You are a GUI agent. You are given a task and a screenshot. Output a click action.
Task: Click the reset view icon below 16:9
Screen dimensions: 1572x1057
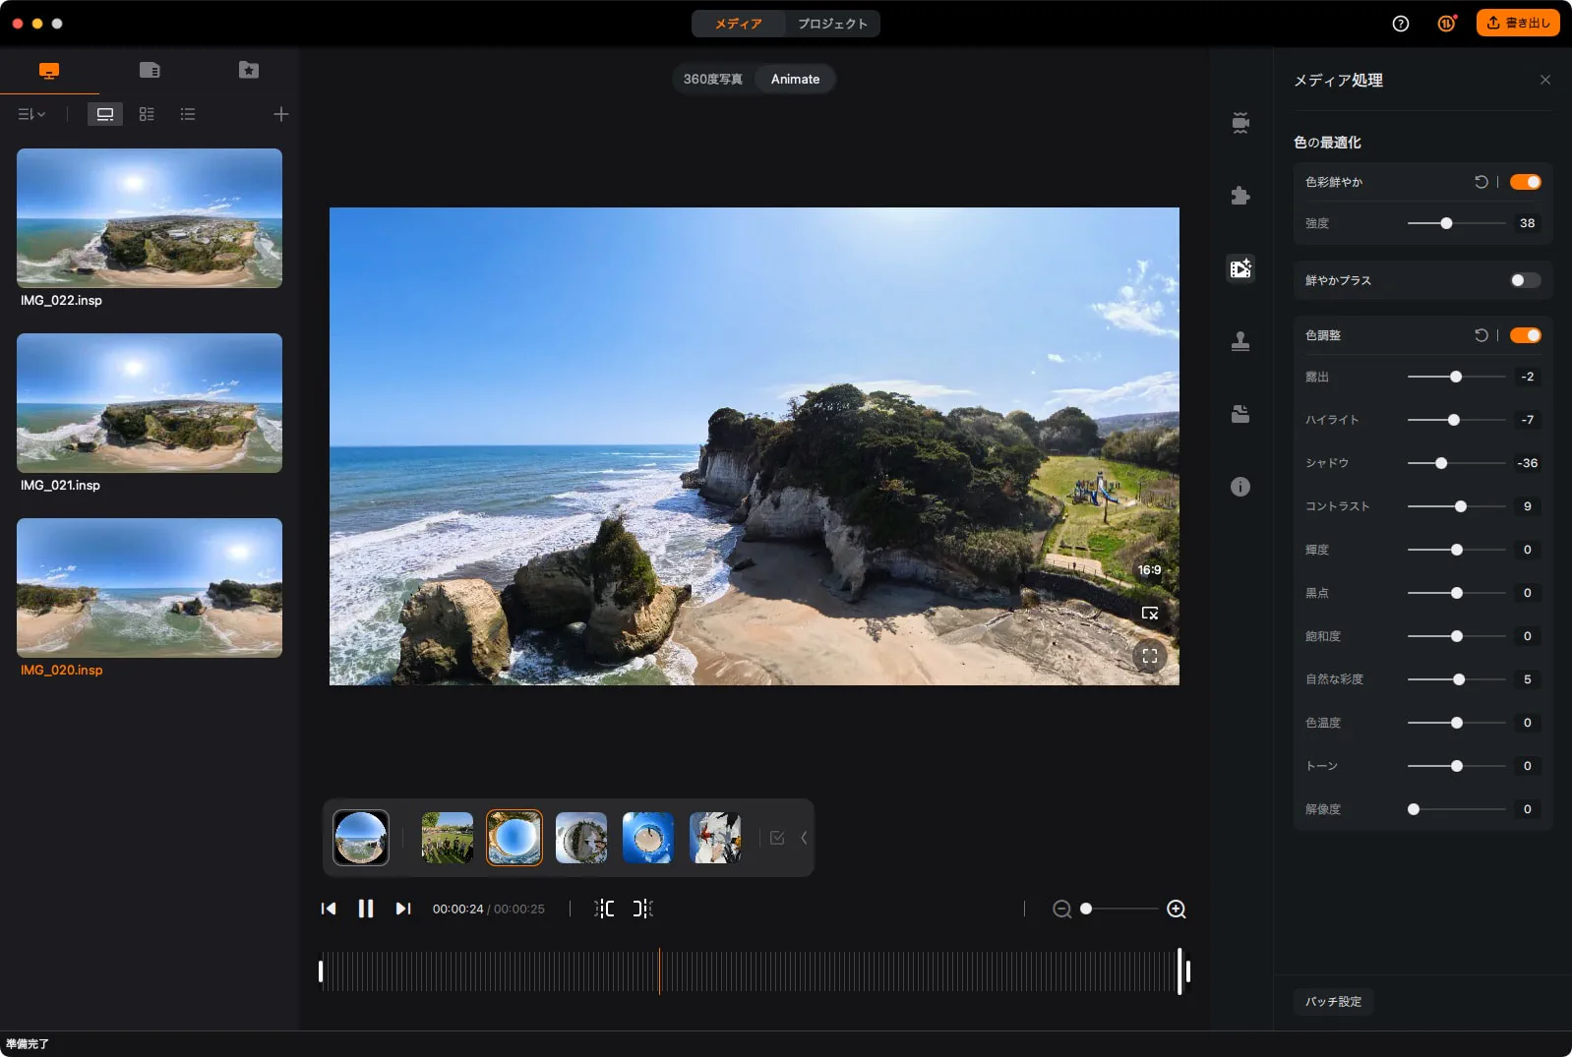coord(1149,614)
